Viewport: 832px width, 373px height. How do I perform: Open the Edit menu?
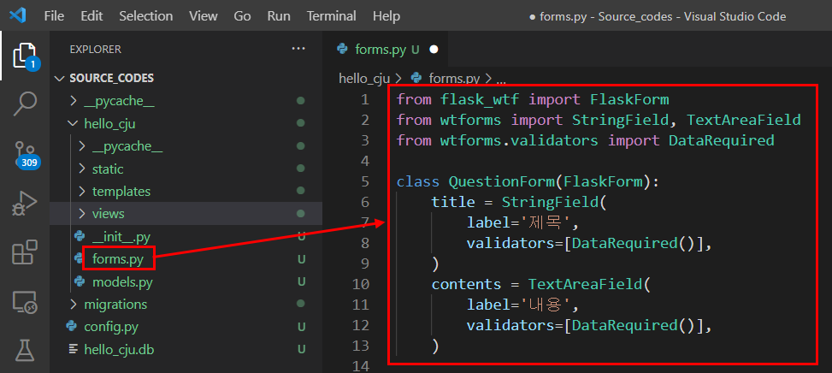(91, 16)
